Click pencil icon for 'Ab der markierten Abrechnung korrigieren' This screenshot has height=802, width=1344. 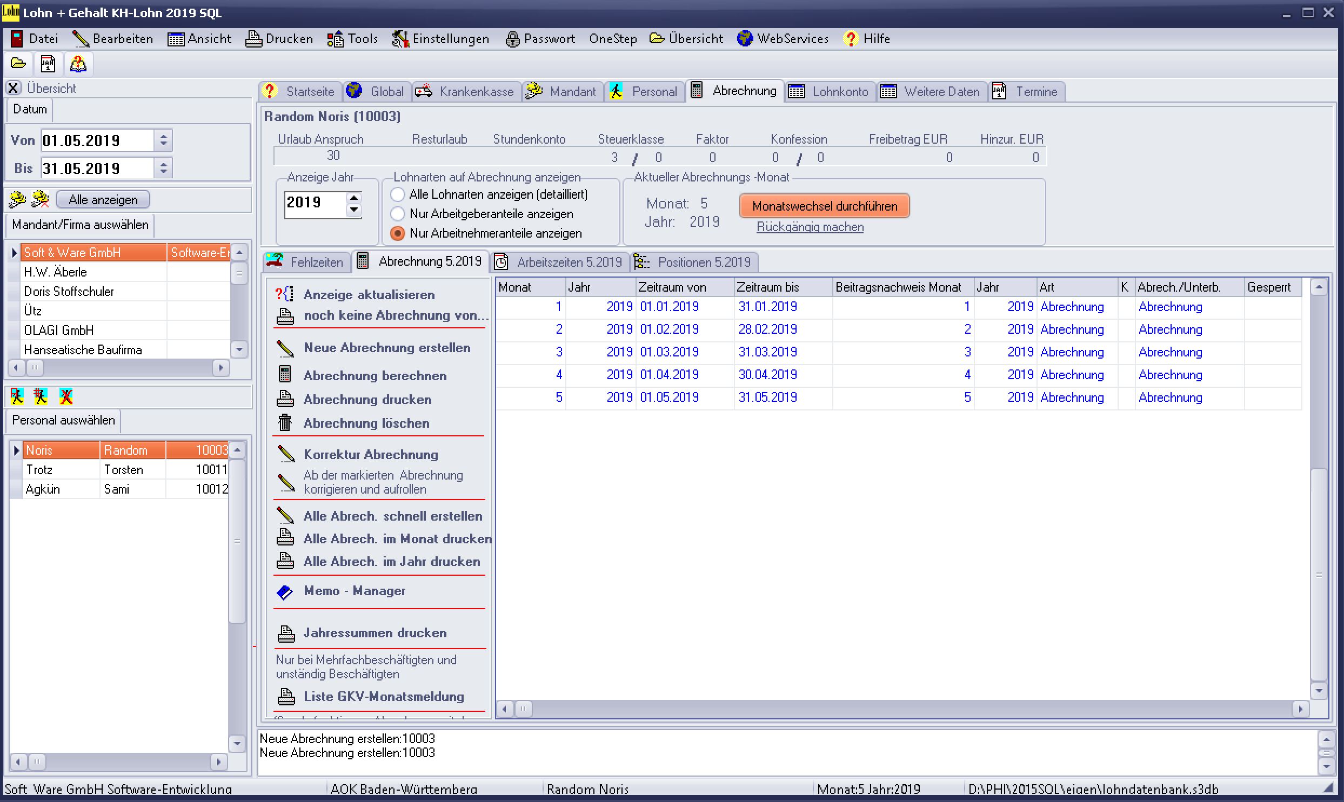click(285, 482)
